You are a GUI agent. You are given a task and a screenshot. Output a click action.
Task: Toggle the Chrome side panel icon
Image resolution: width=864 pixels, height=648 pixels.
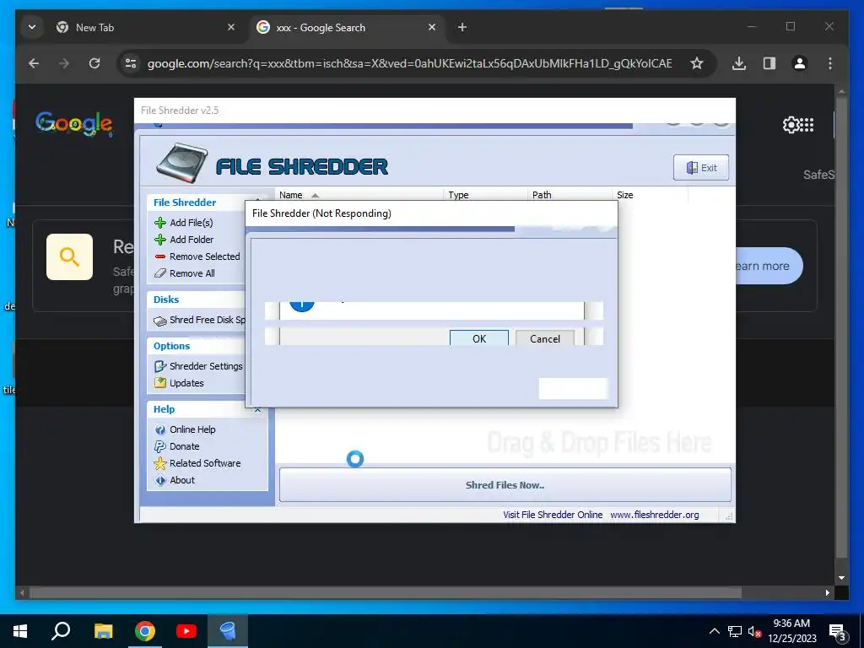769,63
